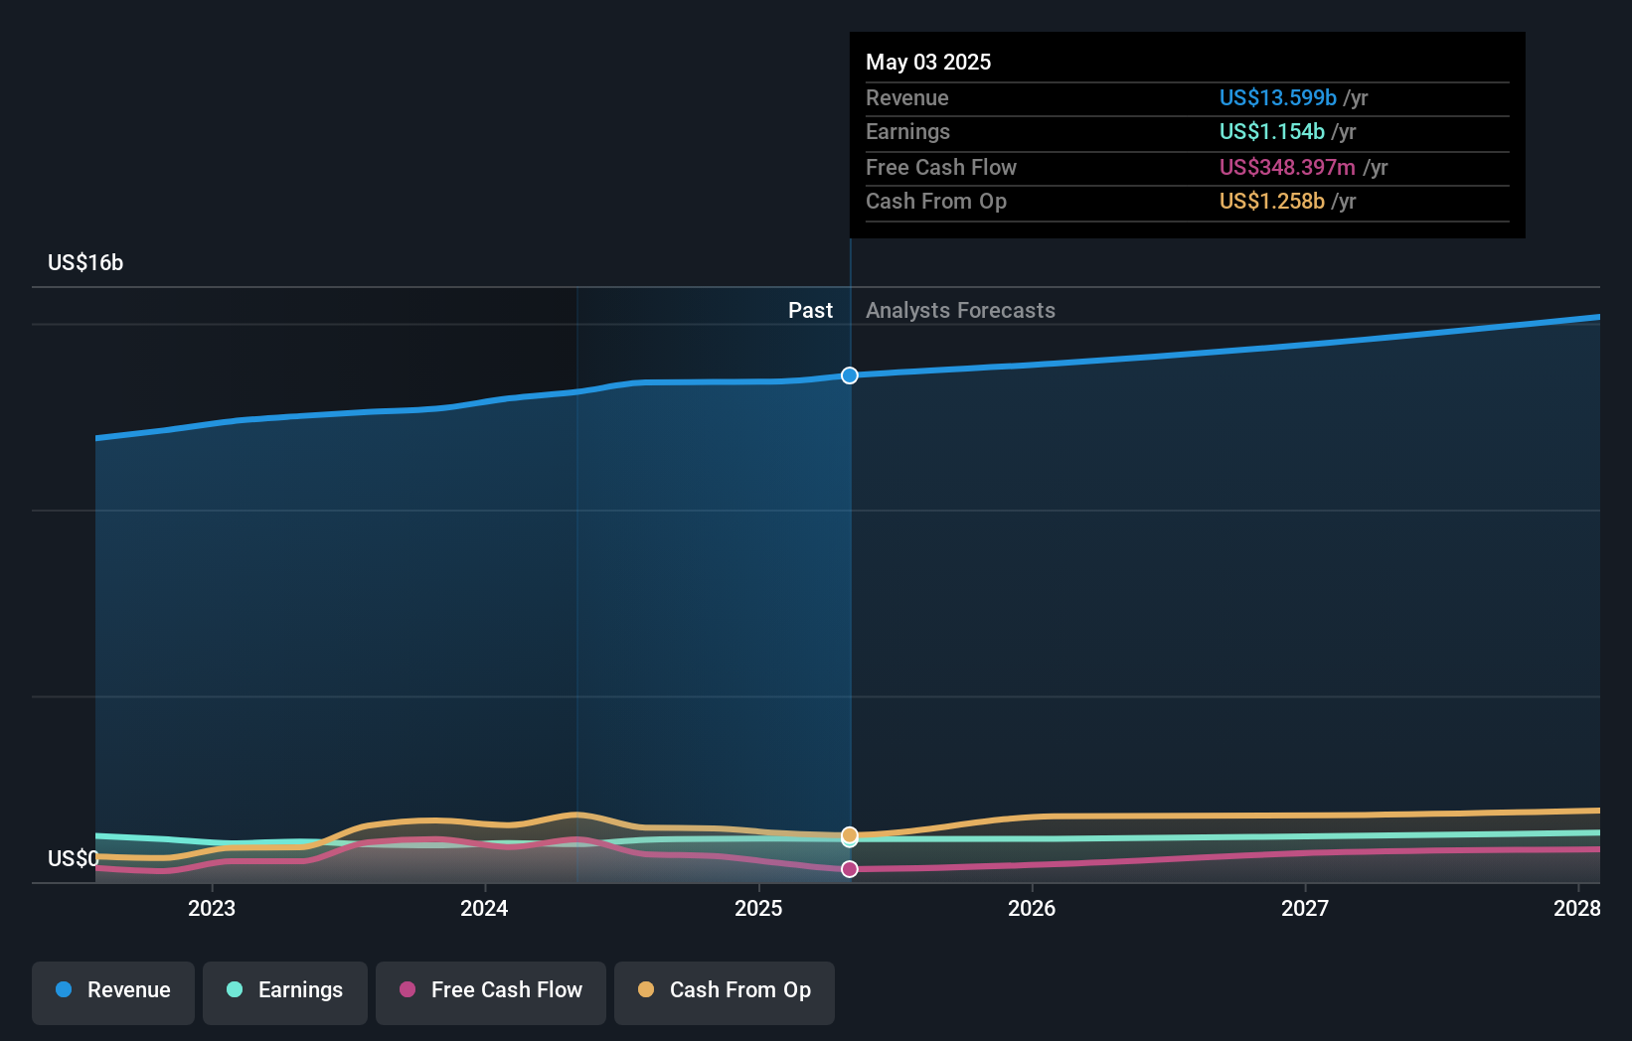Viewport: 1632px width, 1041px height.
Task: Click the yellow Cash From Op legend dot
Action: point(645,990)
